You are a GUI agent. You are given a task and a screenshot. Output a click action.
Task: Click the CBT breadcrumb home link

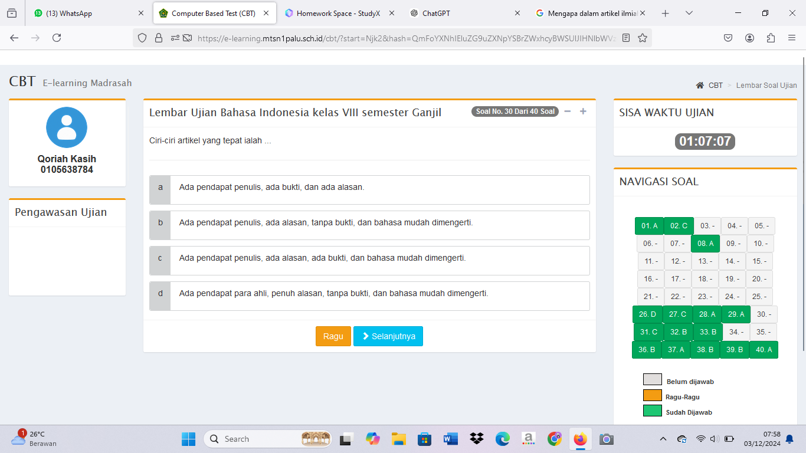tap(710, 86)
